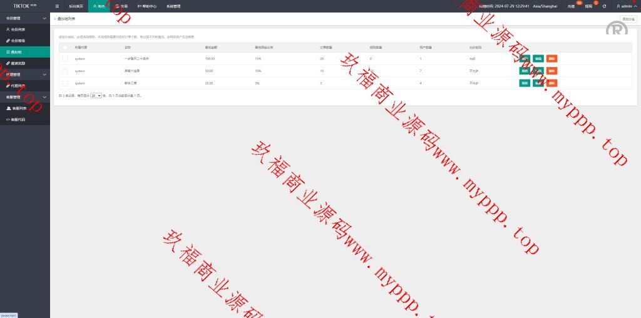
Task: Check the row with minimum amount 20.00
Action: click(x=64, y=83)
